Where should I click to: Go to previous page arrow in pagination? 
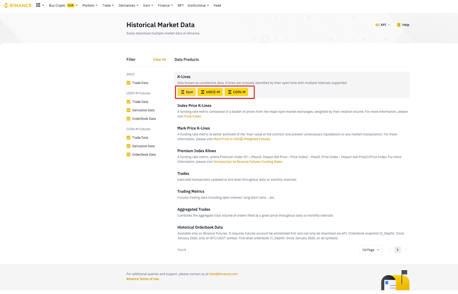390,250
